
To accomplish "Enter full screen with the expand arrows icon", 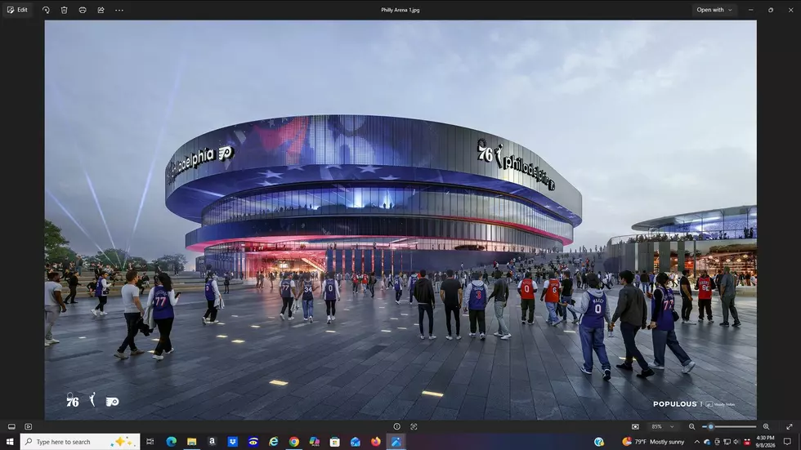I will pyautogui.click(x=790, y=426).
